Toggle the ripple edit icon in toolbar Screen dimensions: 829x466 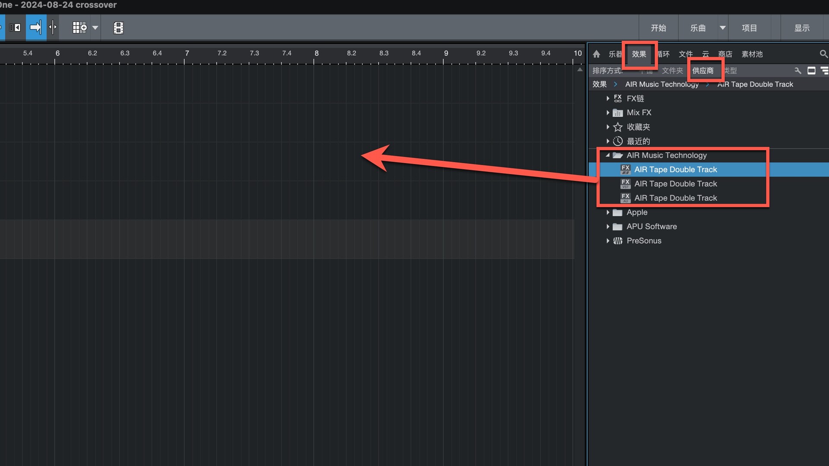pos(15,28)
